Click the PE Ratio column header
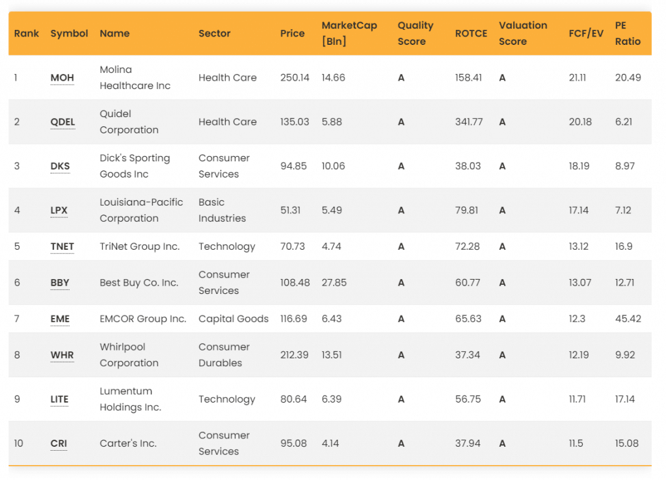666x480 pixels. point(628,33)
